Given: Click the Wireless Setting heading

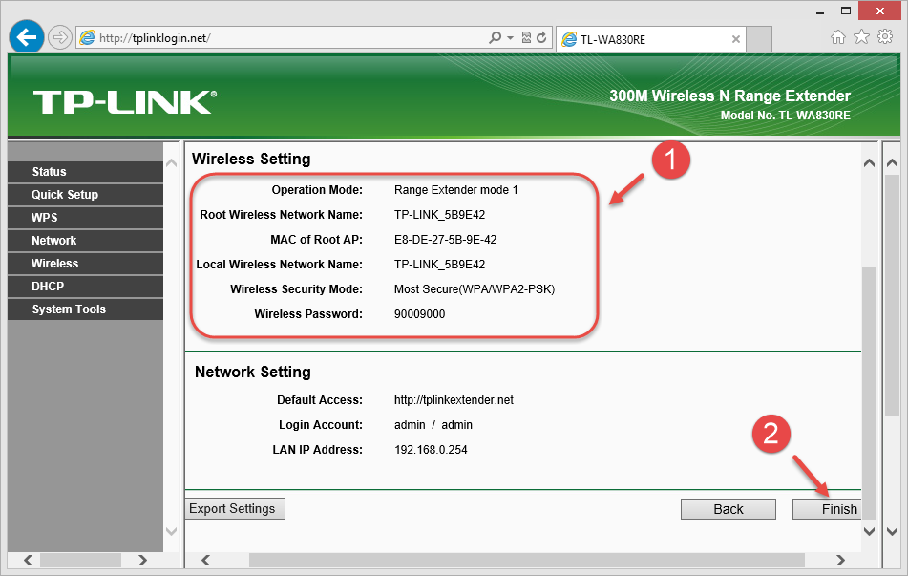Looking at the screenshot, I should click(251, 159).
